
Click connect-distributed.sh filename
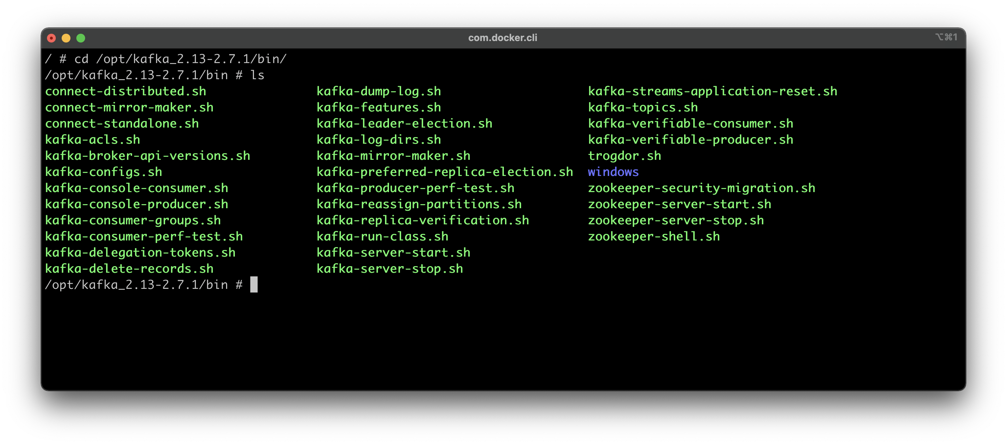pos(126,91)
